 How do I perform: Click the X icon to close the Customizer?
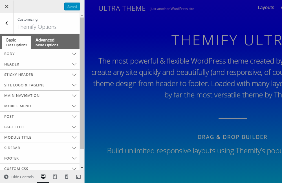click(x=6, y=6)
